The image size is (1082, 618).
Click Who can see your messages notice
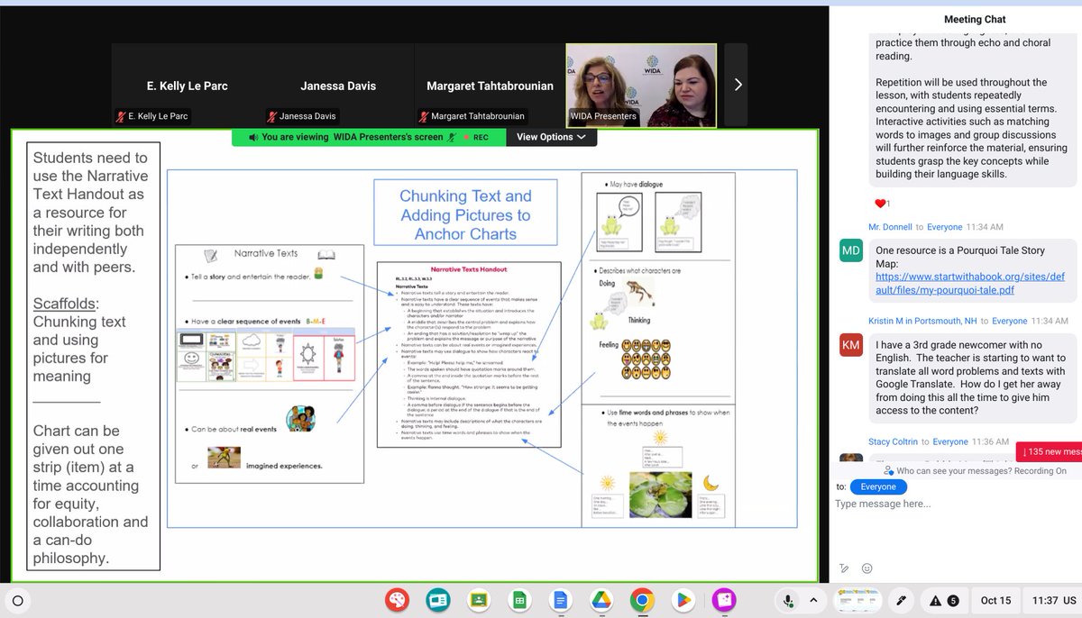tap(975, 470)
